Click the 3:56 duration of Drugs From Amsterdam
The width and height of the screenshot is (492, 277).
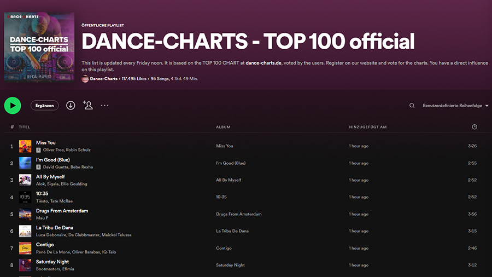tap(472, 214)
